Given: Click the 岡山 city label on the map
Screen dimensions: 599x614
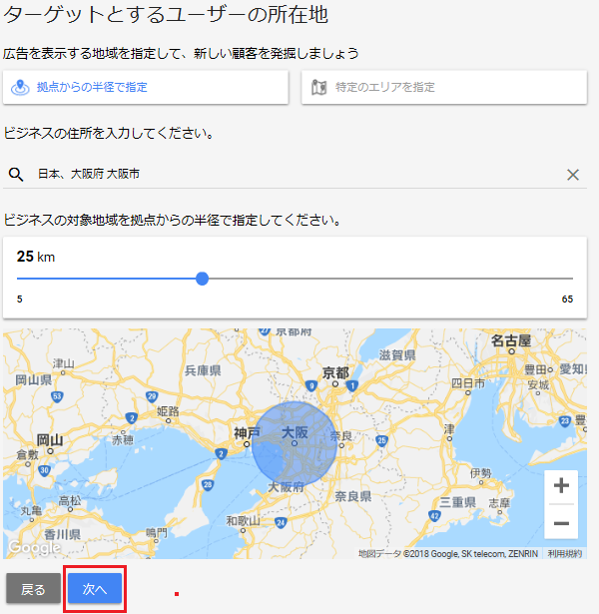Looking at the screenshot, I should click(49, 440).
